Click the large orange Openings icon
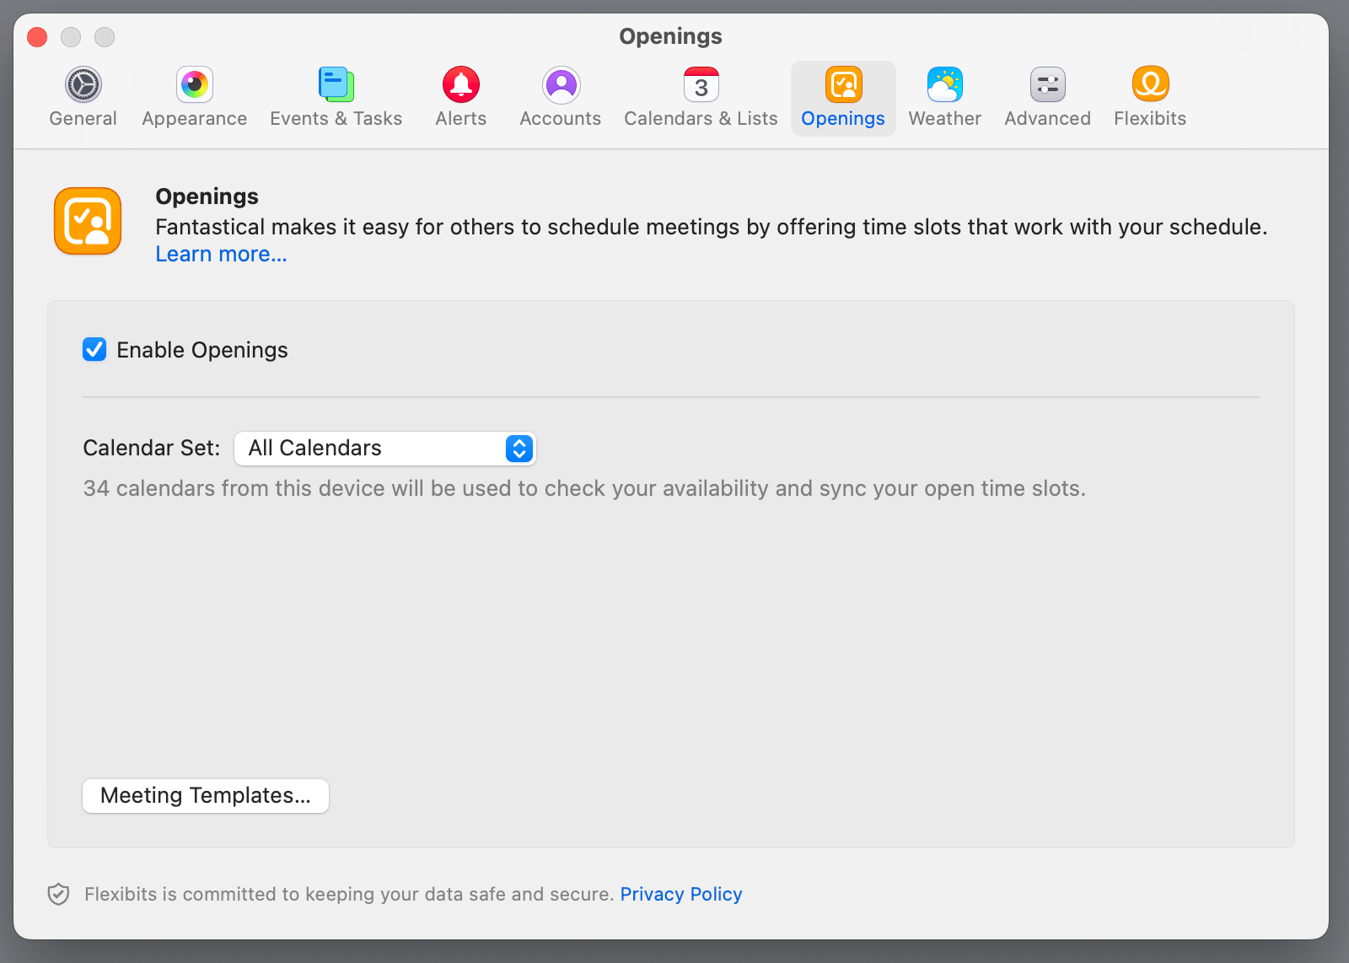The width and height of the screenshot is (1349, 963). [88, 221]
